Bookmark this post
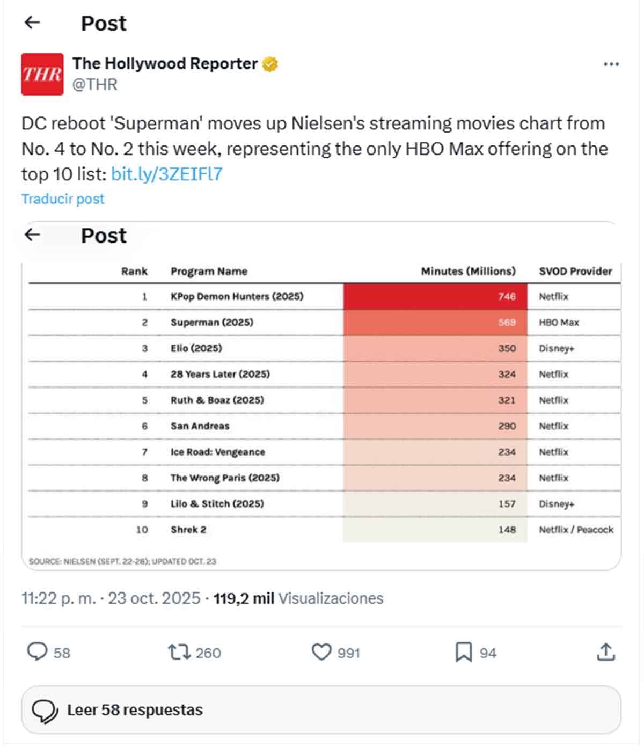This screenshot has width=644, height=747. [463, 652]
